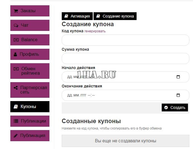Image resolution: width=193 pixels, height=149 pixels.
Task: Open the Обмен рейтинга menu item
Action: pos(30,71)
